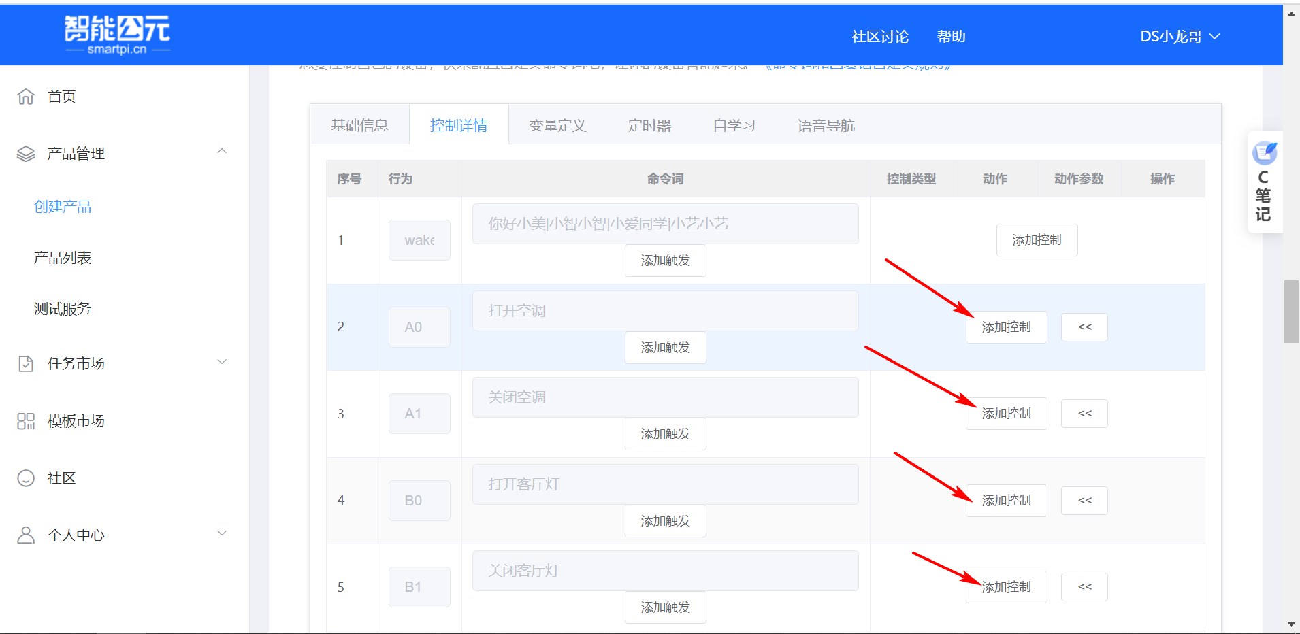
Task: Click the smiley icon beside 社区
Action: pos(26,478)
